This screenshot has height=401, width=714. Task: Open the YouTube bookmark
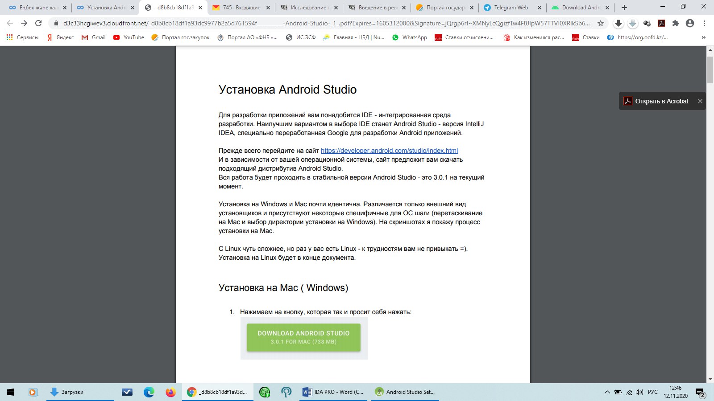click(129, 37)
